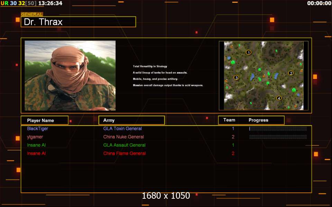Click the 'solid lineup of tanks' description line
The image size is (332, 207).
(x=160, y=73)
